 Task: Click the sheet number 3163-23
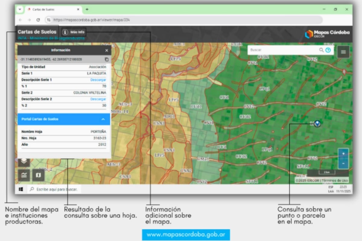[100, 138]
